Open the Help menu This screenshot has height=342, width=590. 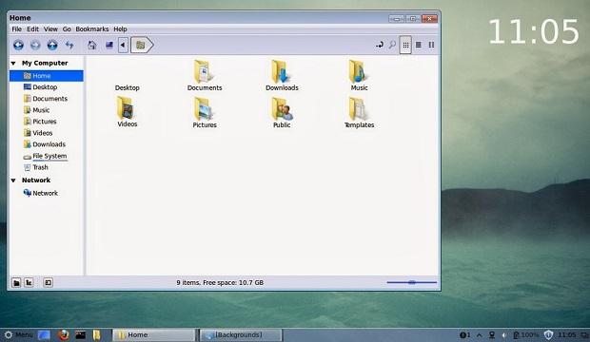[120, 28]
